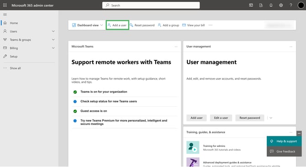Click the Advanced deployment guides hammer icon
Screen dimensions: 306x167
(193, 162)
